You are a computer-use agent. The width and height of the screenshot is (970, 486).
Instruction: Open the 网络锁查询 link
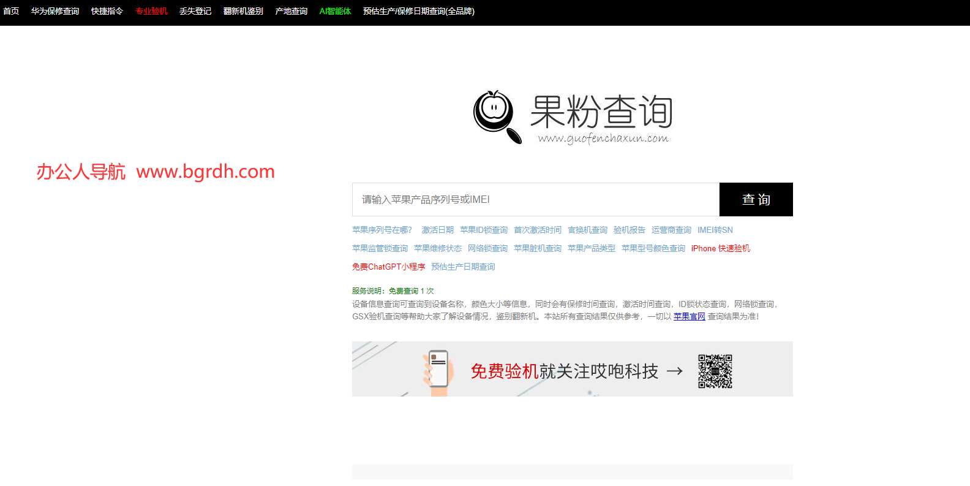pos(488,248)
